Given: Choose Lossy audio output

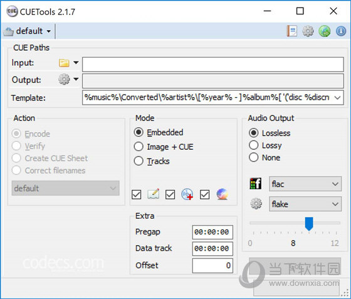Looking at the screenshot, I should pyautogui.click(x=254, y=145).
